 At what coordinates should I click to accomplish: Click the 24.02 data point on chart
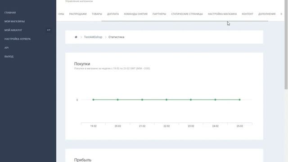coord(215,100)
